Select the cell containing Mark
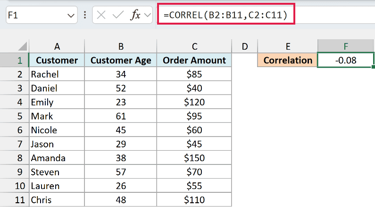Image resolution: width=375 pixels, height=207 pixels. click(57, 116)
